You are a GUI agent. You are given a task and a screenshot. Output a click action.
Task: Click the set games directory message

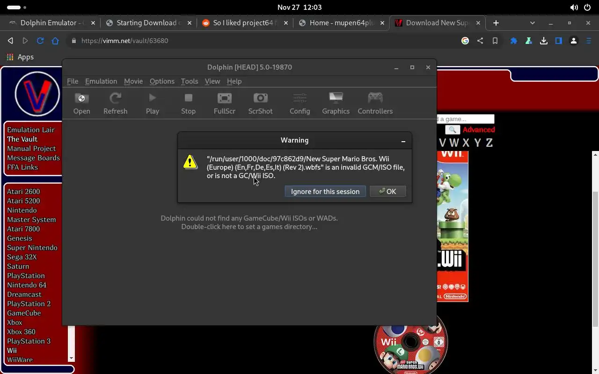249,223
